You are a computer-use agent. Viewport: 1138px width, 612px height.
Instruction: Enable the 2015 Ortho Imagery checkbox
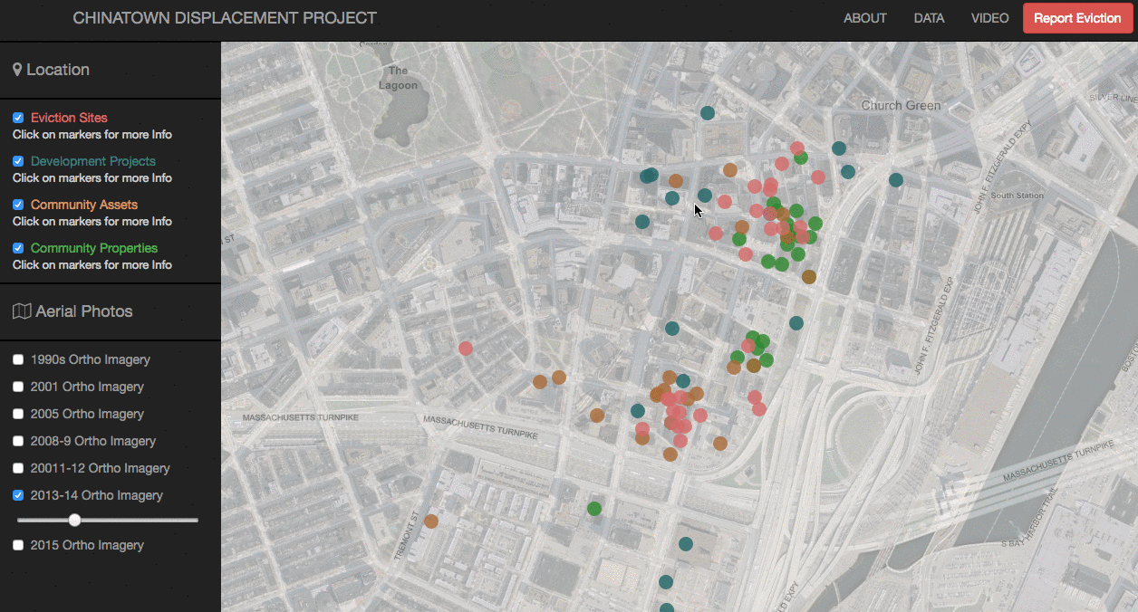18,545
